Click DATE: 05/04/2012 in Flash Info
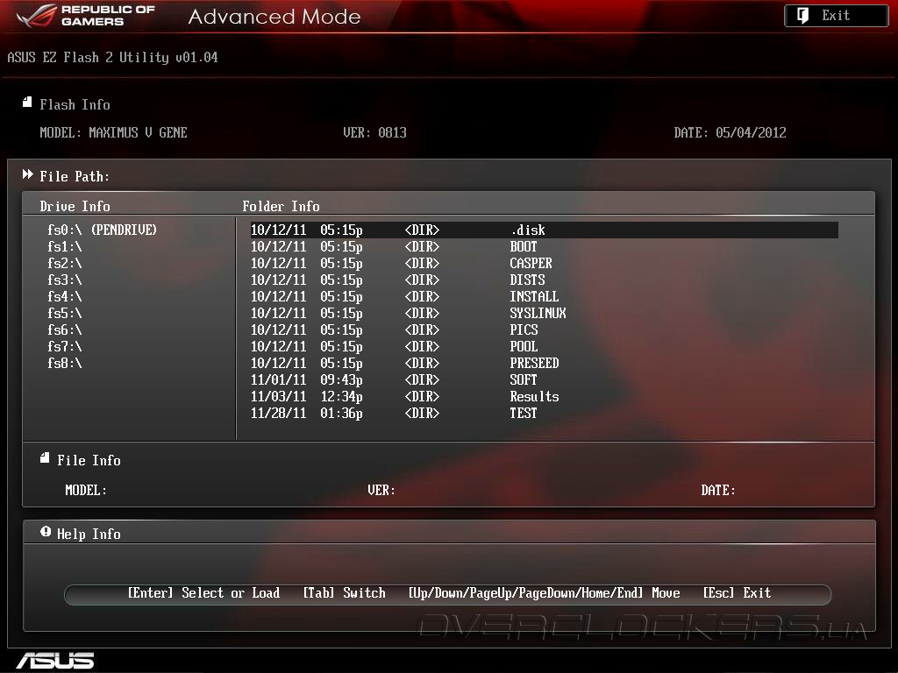The image size is (898, 673). click(730, 133)
